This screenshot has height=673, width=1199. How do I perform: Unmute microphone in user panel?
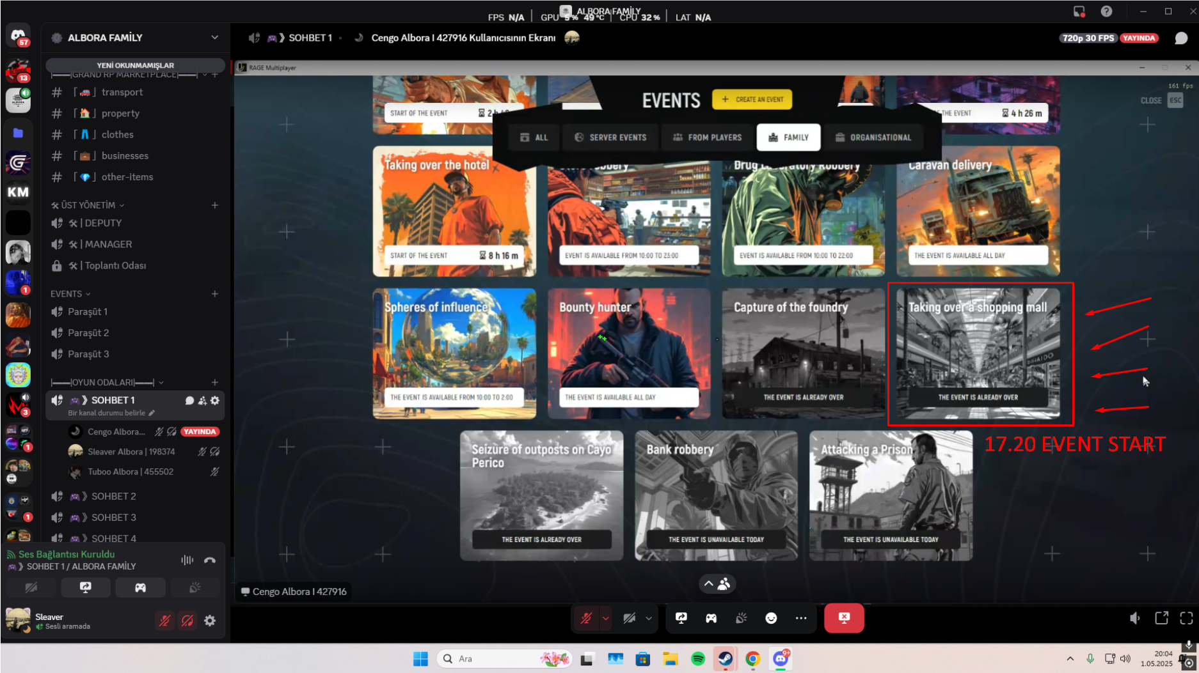[x=164, y=621]
